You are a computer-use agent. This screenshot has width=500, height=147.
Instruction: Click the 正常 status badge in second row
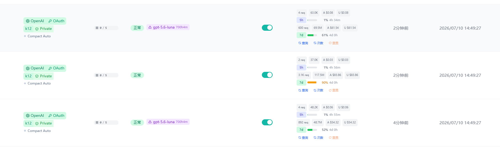[137, 75]
